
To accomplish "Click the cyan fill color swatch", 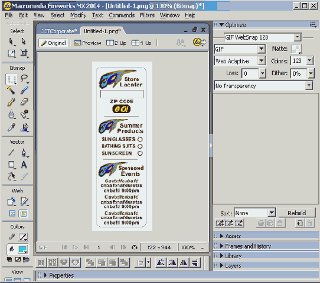I will coord(22,249).
